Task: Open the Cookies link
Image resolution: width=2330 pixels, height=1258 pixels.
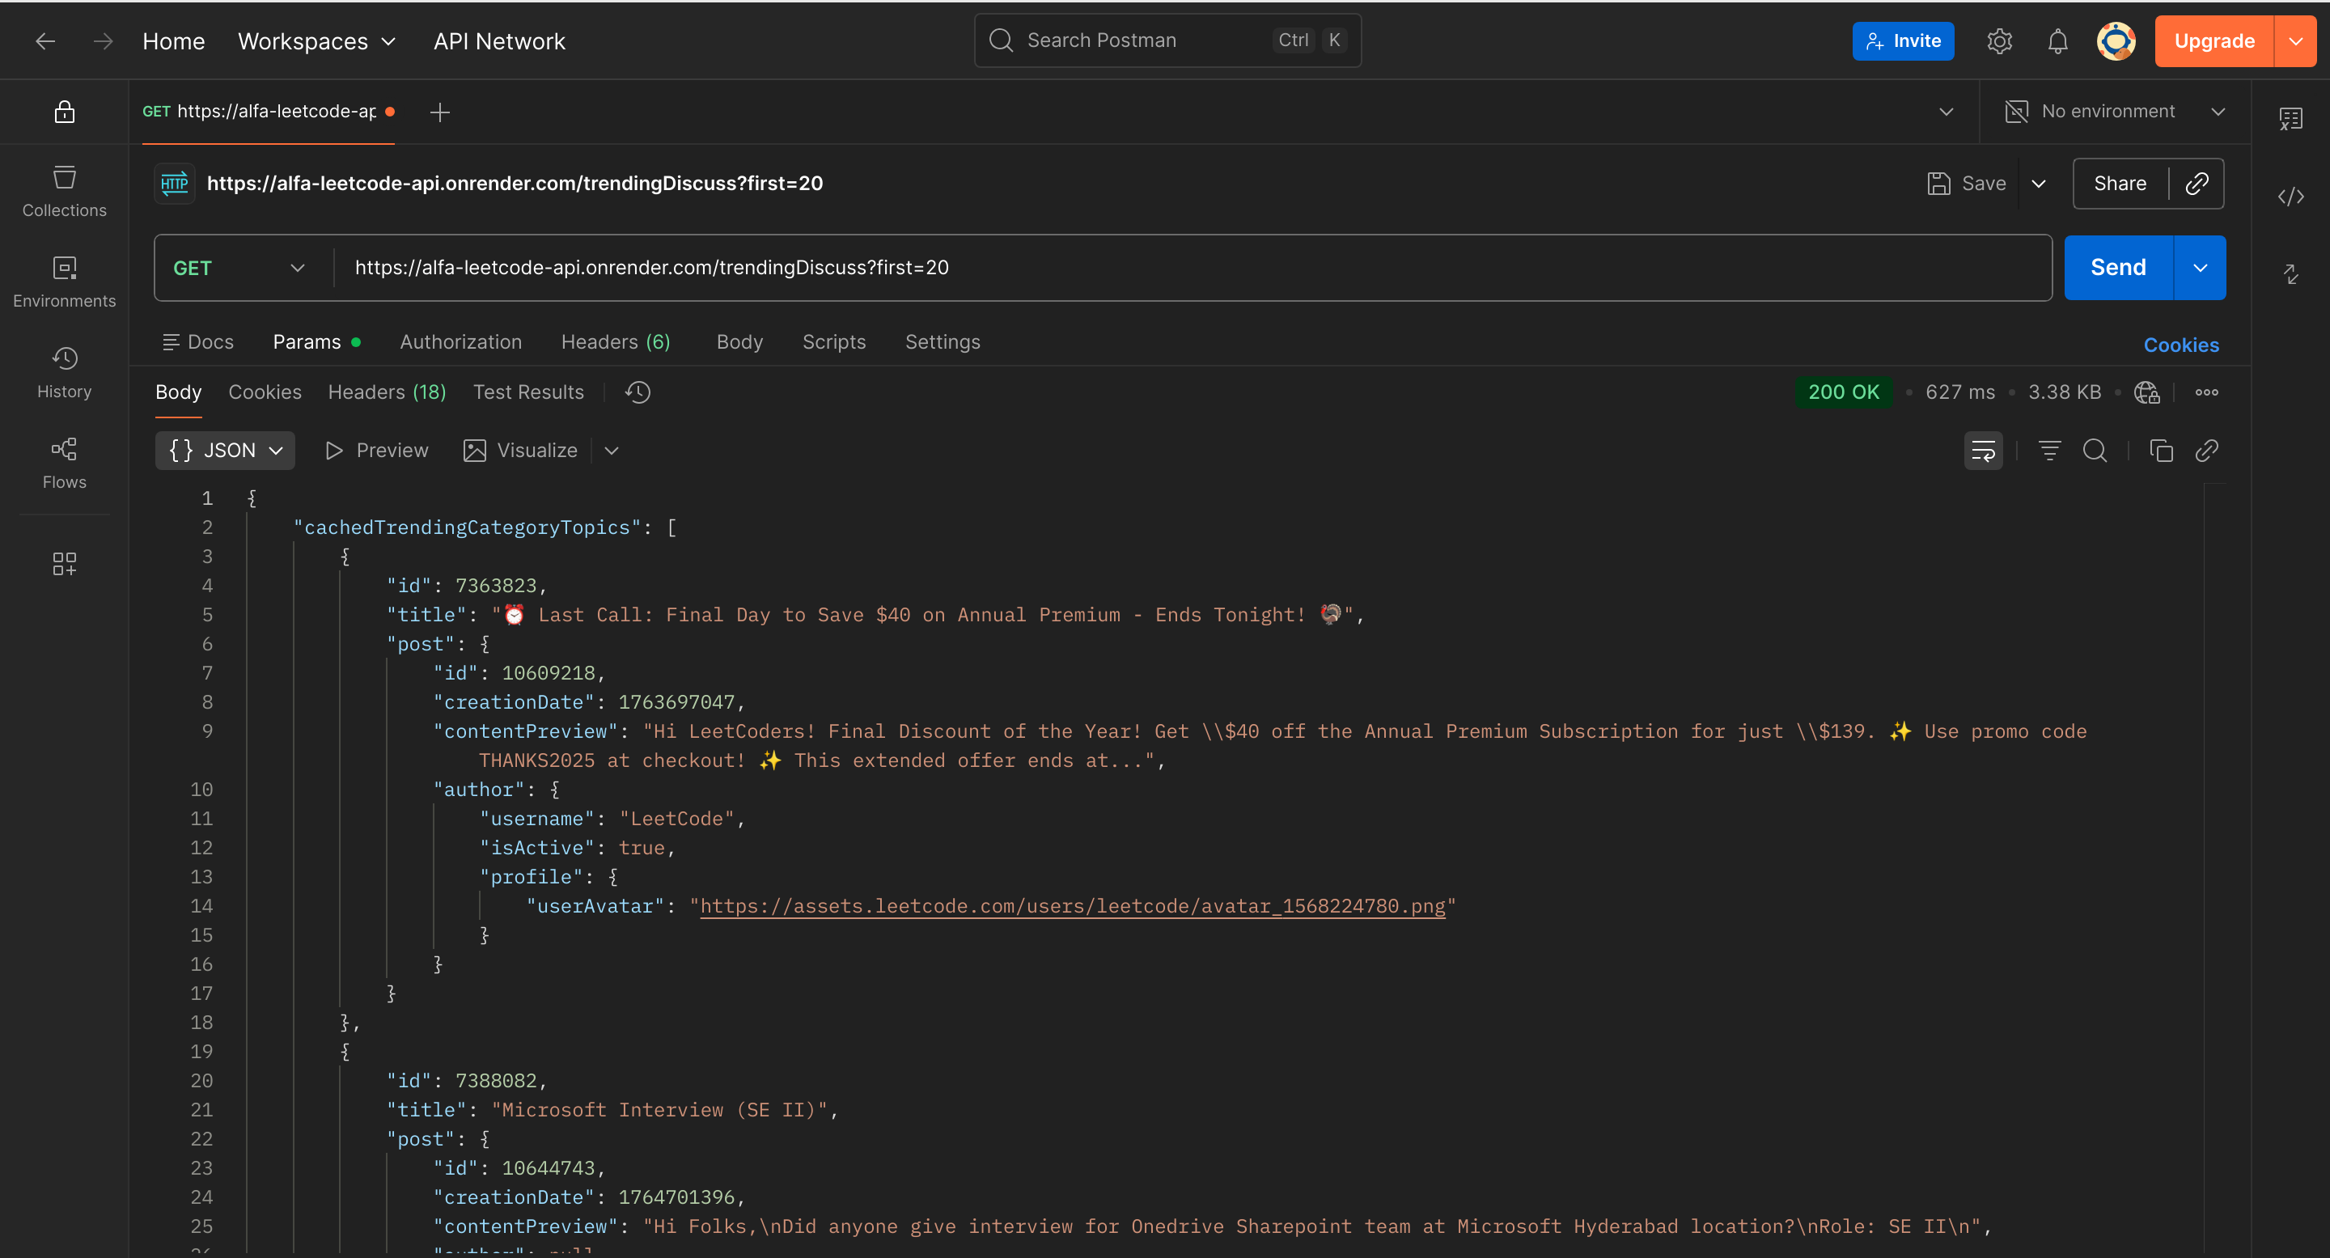Action: (2180, 345)
